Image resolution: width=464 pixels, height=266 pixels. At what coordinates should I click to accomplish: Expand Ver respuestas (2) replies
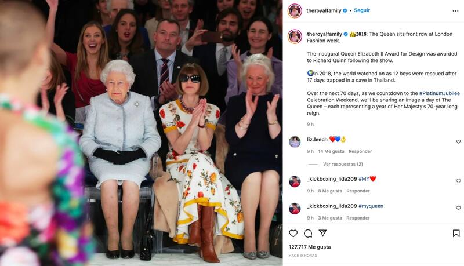343,164
